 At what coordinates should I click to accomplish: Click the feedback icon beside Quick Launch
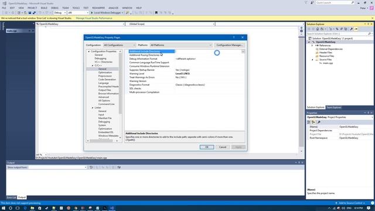tap(312, 2)
